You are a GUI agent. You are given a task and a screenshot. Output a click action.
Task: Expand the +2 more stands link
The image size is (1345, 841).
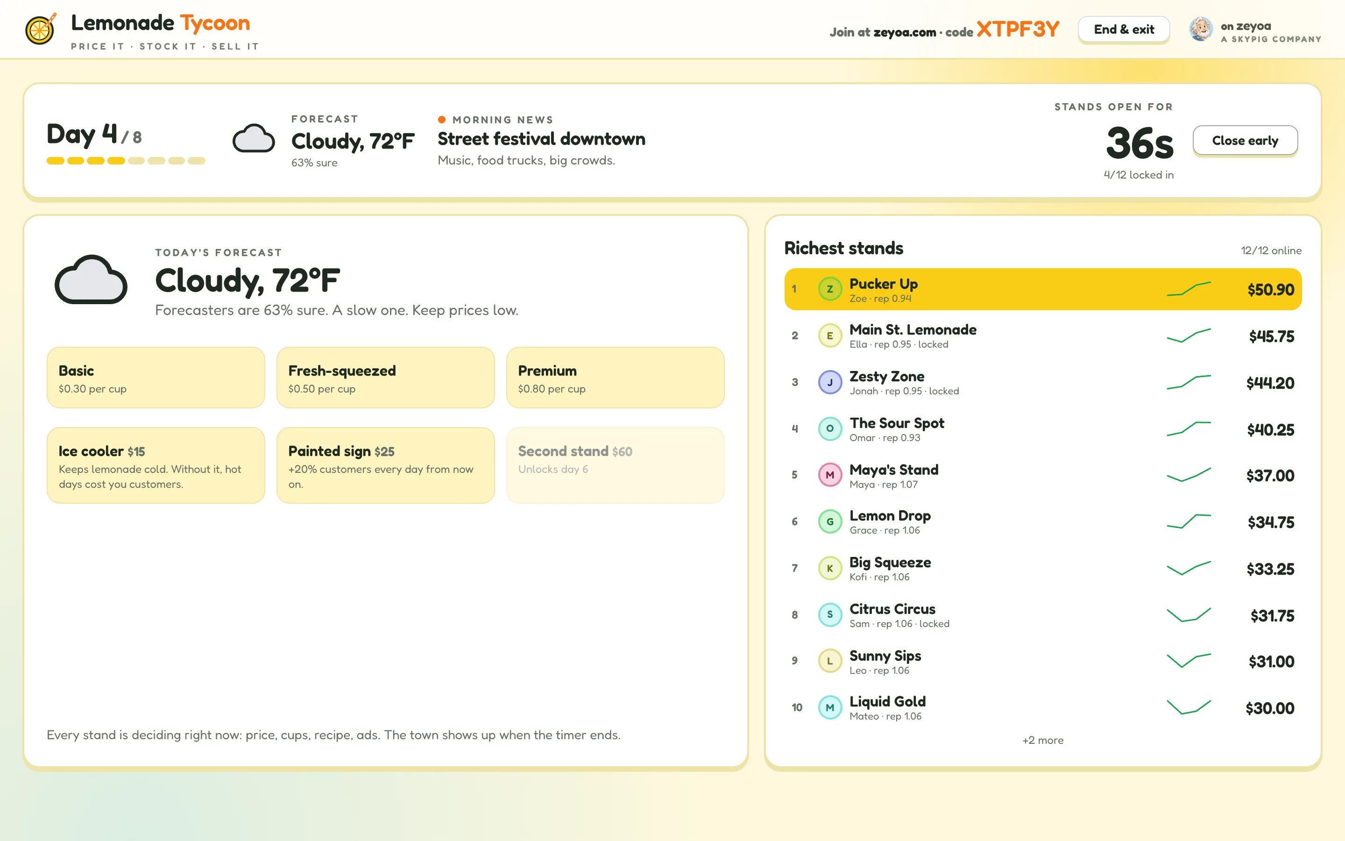(1043, 741)
